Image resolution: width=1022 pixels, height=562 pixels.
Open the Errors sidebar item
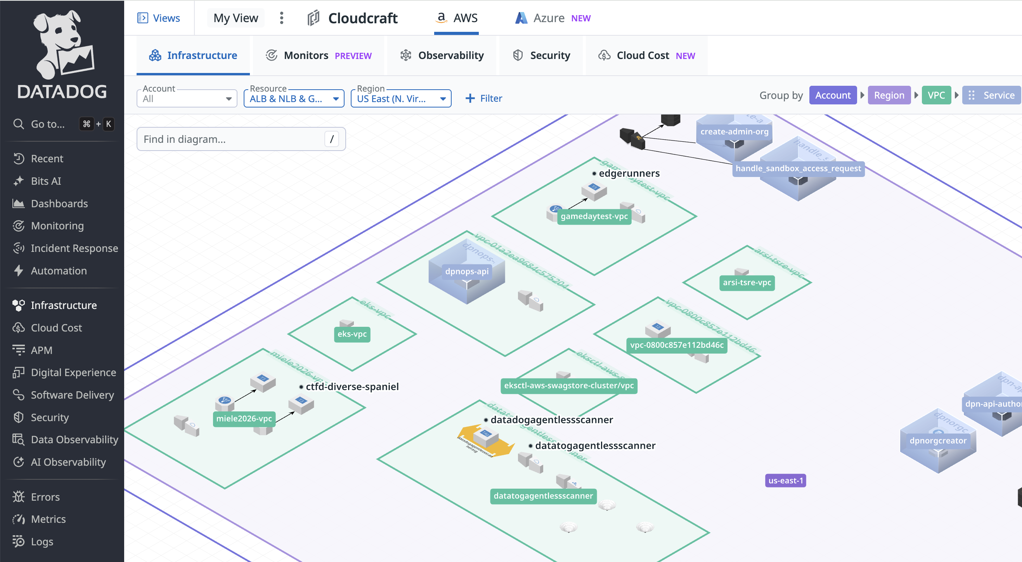click(x=45, y=497)
